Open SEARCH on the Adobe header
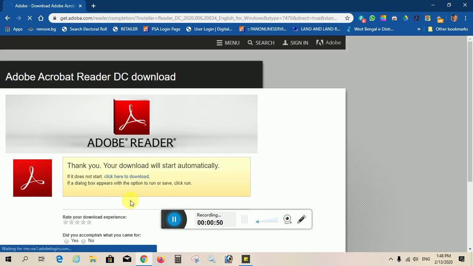The width and height of the screenshot is (473, 266). pyautogui.click(x=261, y=43)
